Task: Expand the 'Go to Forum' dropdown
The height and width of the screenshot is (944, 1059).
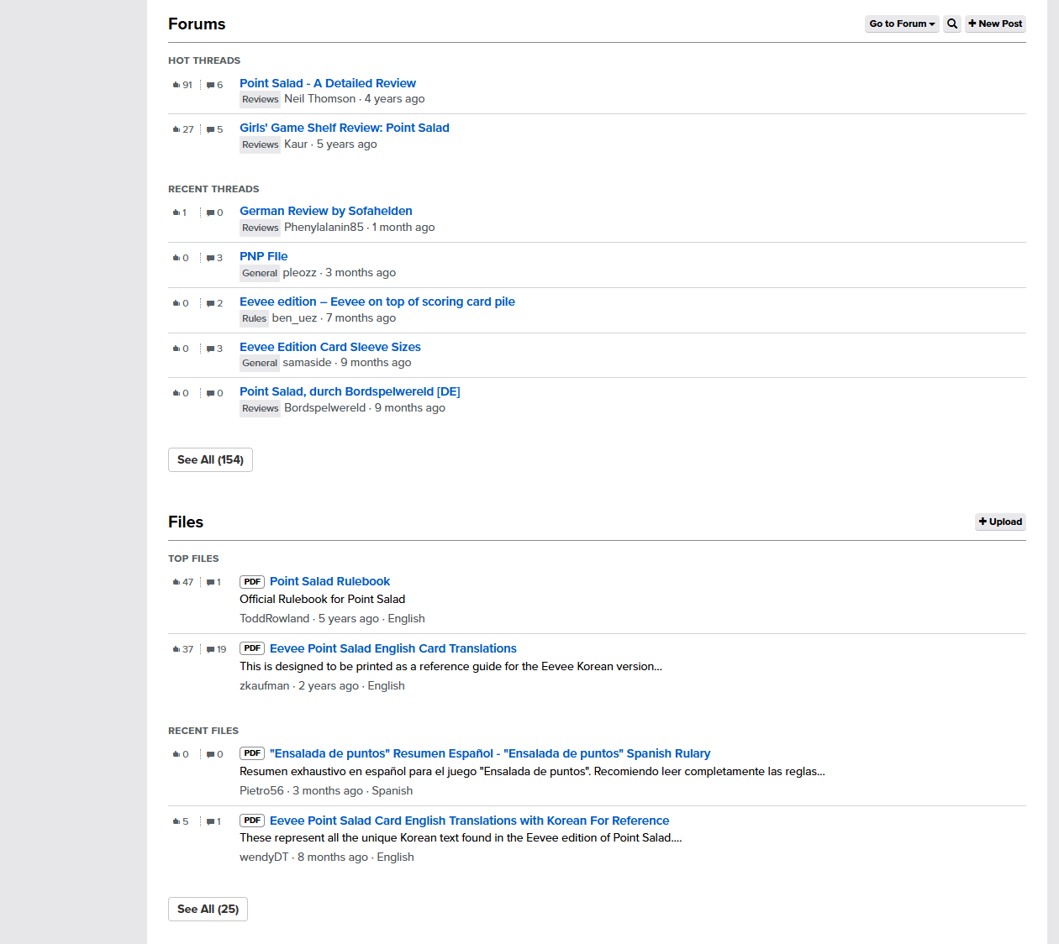Action: click(902, 24)
